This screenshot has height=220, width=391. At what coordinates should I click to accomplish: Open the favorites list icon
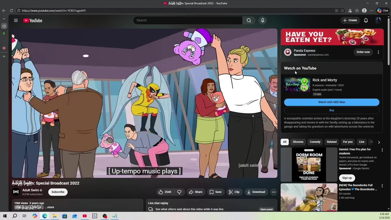tap(357, 11)
